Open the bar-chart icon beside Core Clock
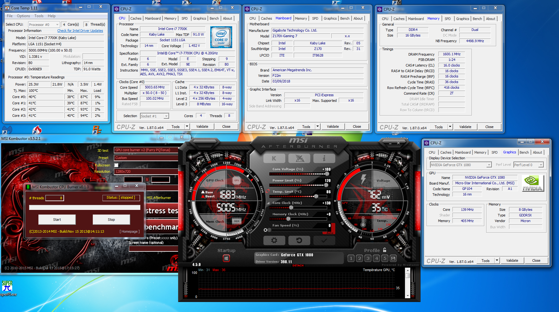The image size is (559, 312). coord(268,203)
